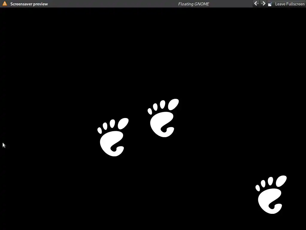Image resolution: width=306 pixels, height=230 pixels.
Task: Click the 'Floating GNOME' theme name
Action: point(194,4)
